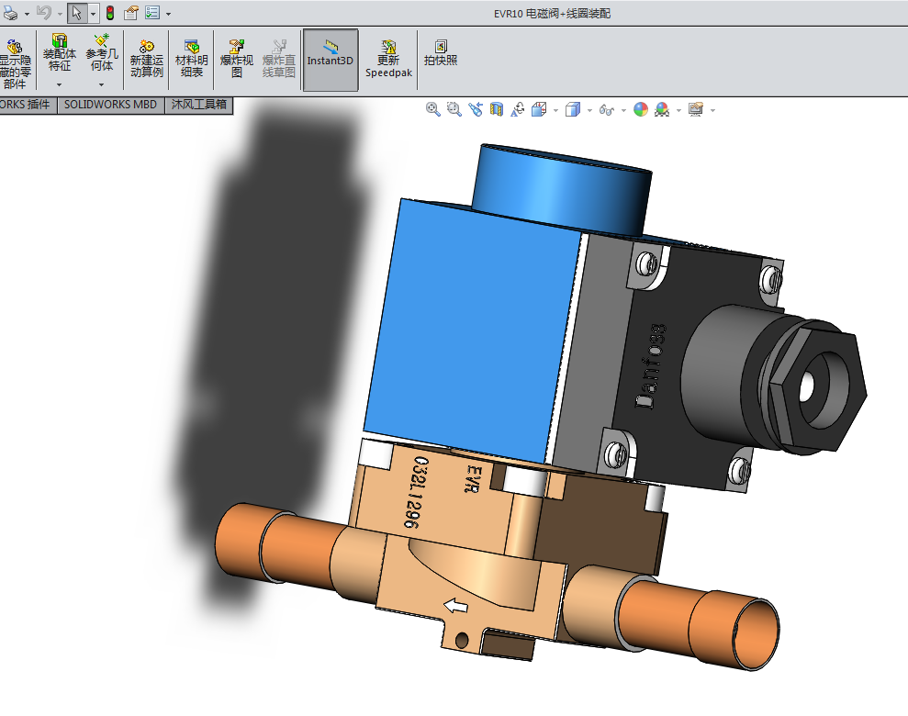Switch to SOLIDWORKS MBD tab
The height and width of the screenshot is (716, 908).
pos(110,105)
